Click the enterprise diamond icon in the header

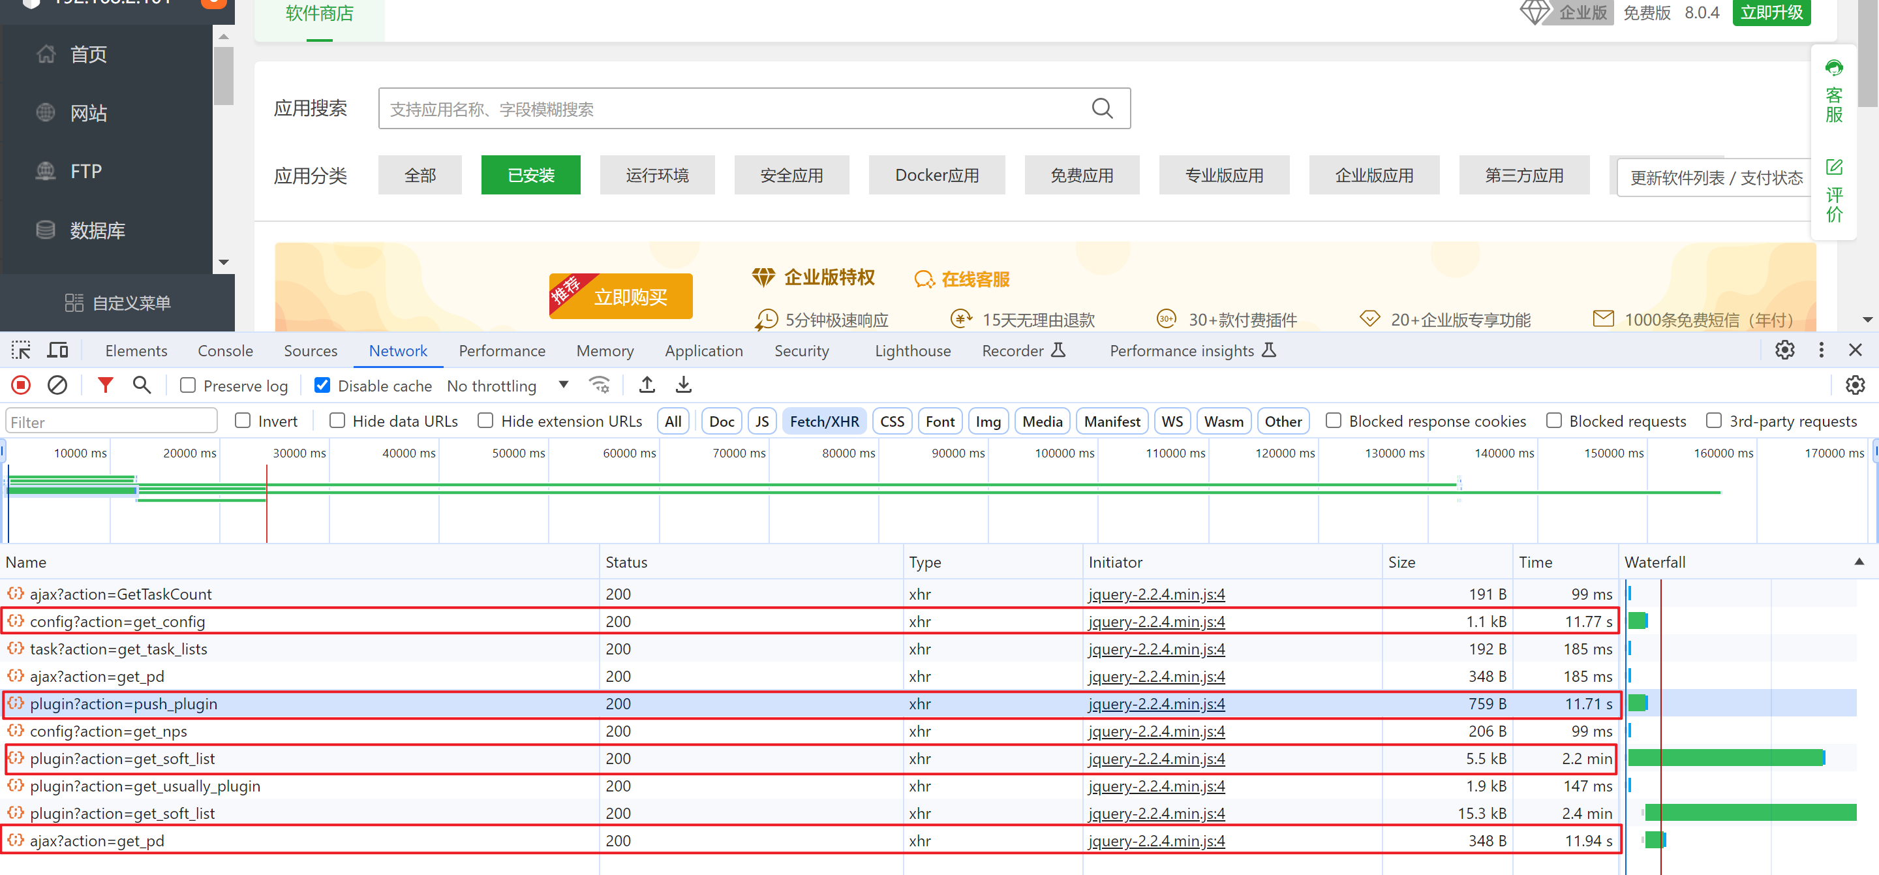coord(1535,12)
